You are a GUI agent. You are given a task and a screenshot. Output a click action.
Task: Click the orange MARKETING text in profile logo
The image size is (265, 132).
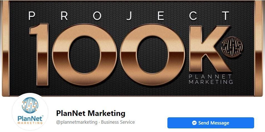(30, 123)
